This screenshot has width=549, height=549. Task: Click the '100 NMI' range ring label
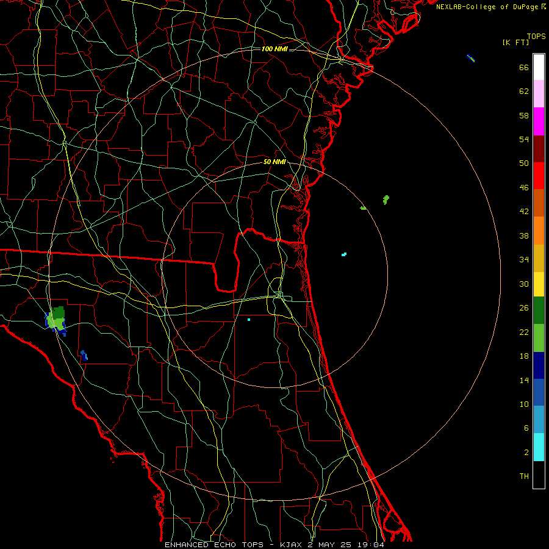pyautogui.click(x=274, y=49)
